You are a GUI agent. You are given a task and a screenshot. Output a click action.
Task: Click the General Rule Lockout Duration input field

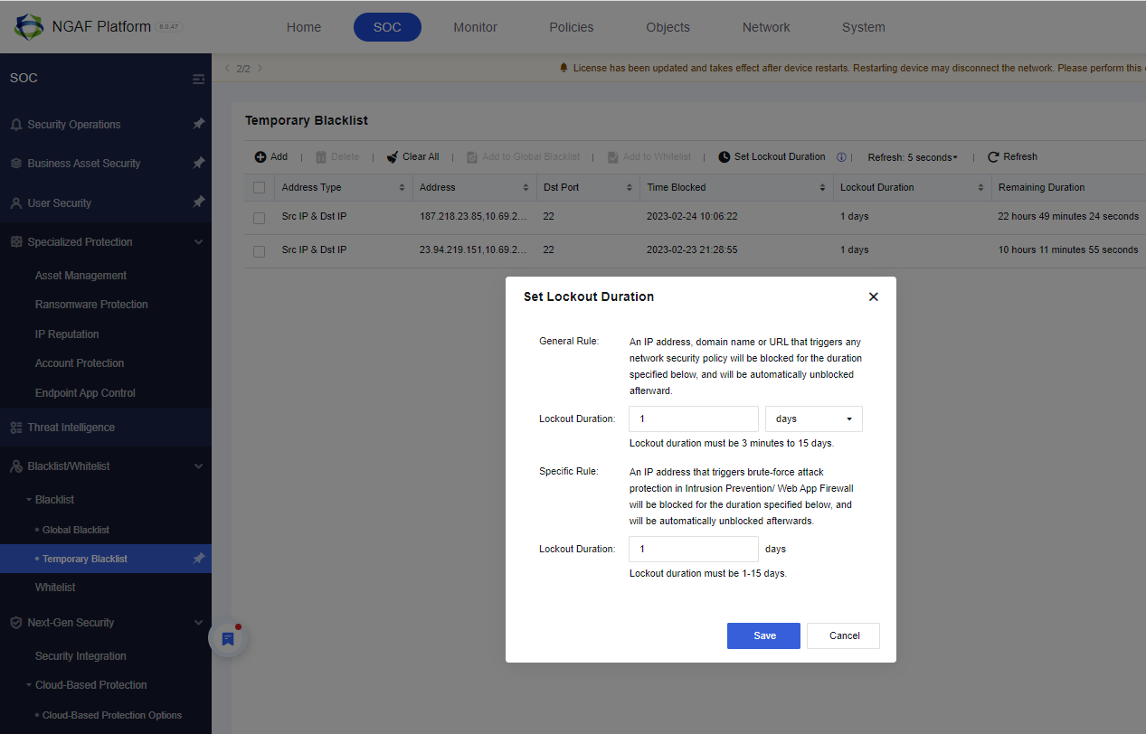click(694, 419)
